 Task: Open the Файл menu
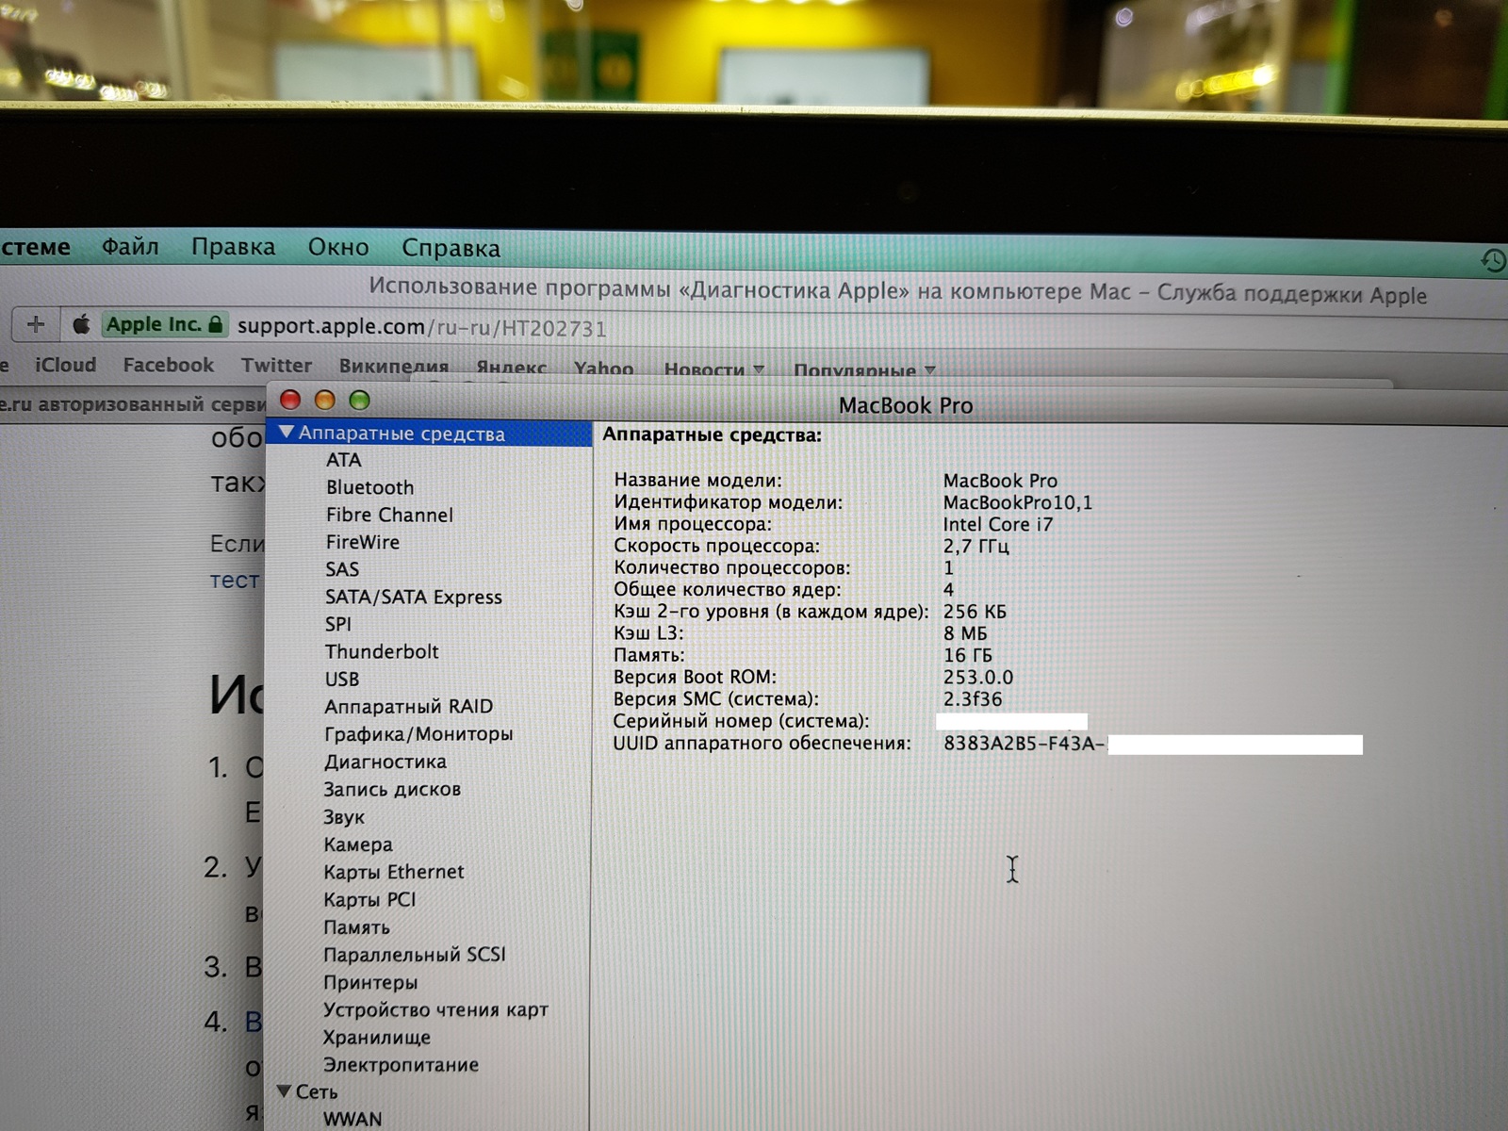130,247
